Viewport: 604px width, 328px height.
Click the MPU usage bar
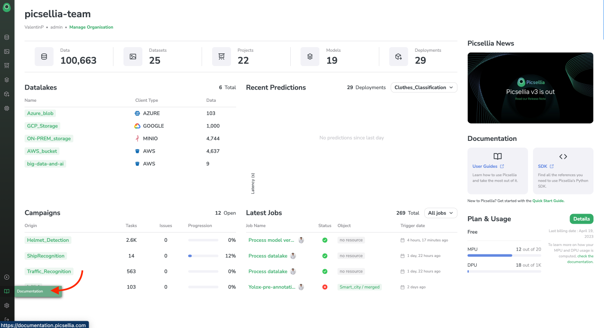pos(504,255)
